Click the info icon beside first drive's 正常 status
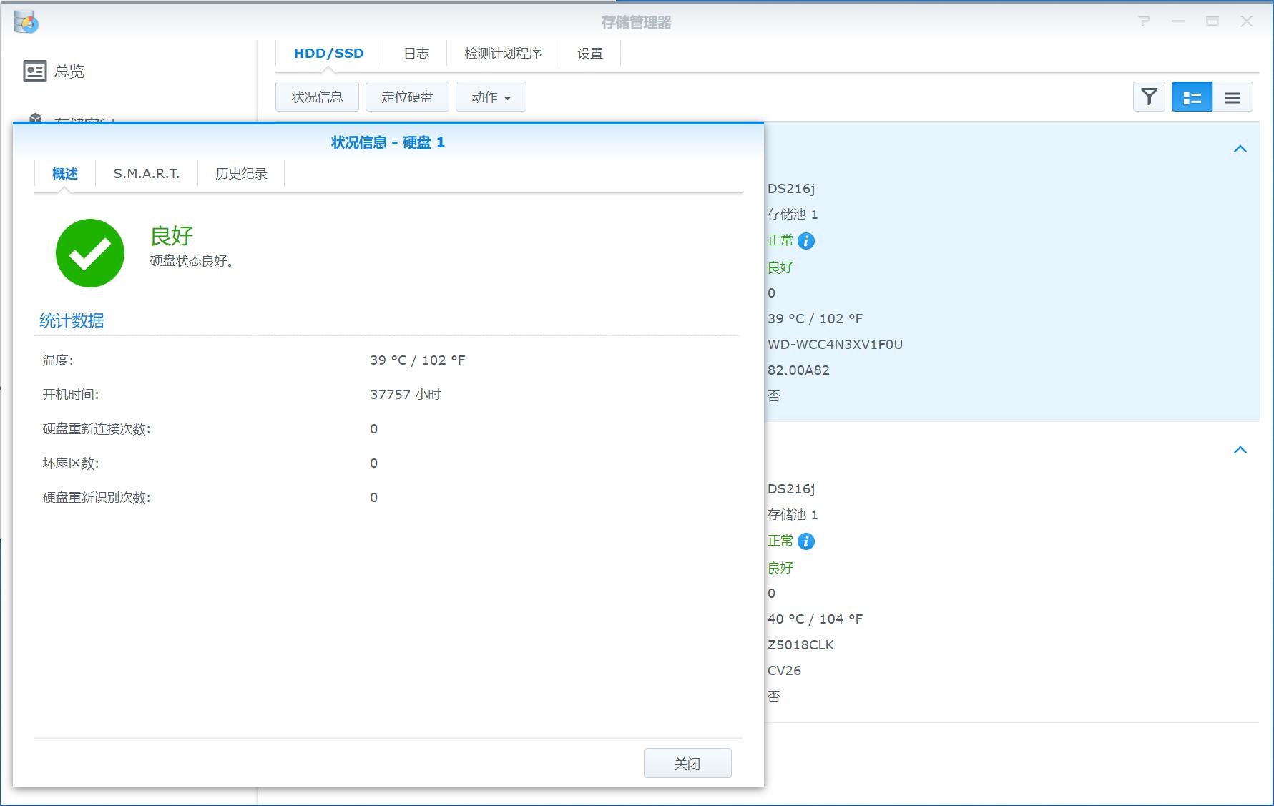Image resolution: width=1274 pixels, height=806 pixels. coord(807,241)
